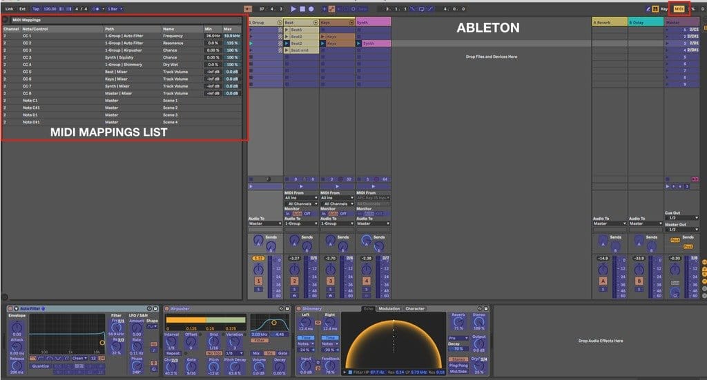Image resolution: width=707 pixels, height=380 pixels.
Task: Toggle the Shimmery device on/off button
Action: 298,309
